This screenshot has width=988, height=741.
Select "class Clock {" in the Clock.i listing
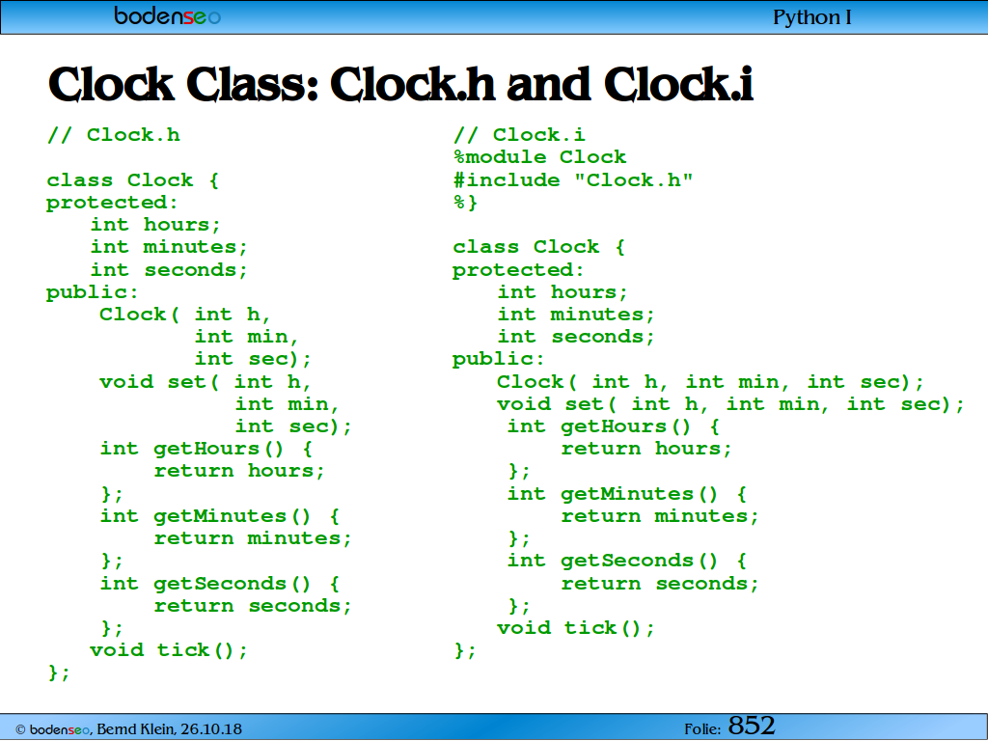538,247
